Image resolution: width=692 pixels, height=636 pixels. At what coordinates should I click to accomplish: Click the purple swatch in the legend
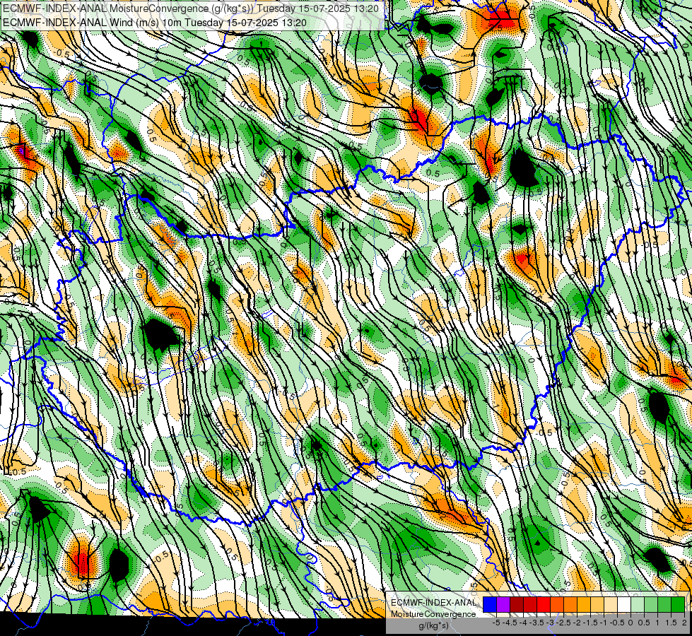pyautogui.click(x=503, y=605)
